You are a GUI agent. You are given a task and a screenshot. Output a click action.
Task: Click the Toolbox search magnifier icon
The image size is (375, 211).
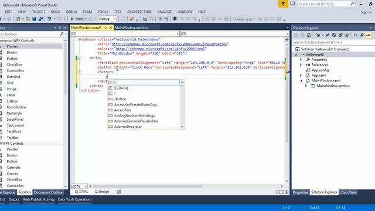(62, 34)
